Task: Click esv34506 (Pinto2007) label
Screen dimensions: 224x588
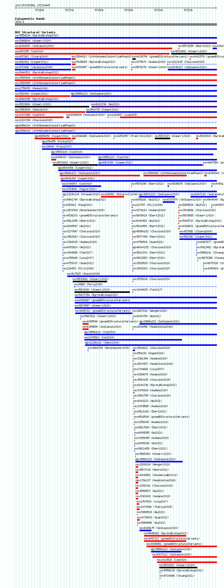Action: pos(57,147)
